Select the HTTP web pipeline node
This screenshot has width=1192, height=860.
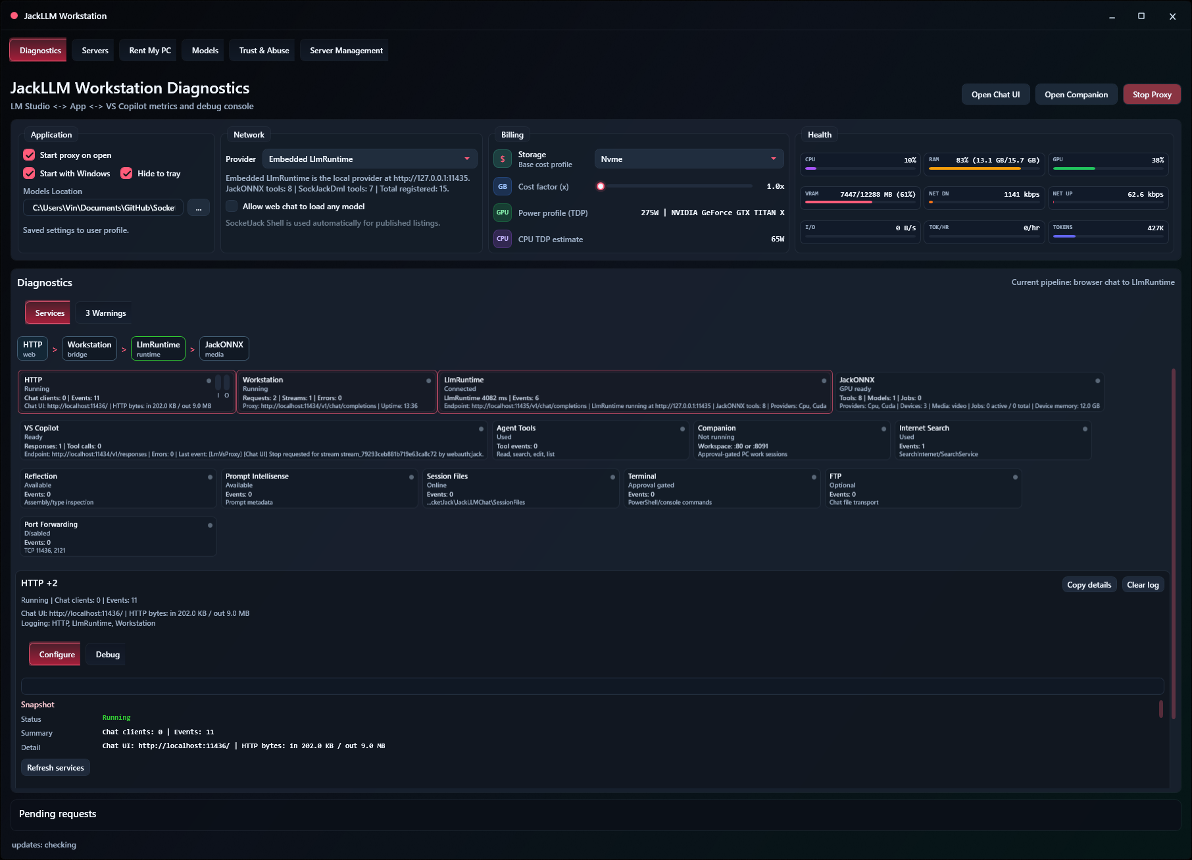pos(32,349)
